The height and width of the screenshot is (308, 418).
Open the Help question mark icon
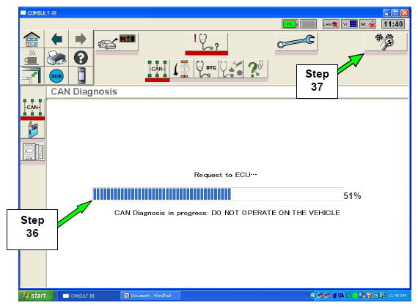coord(81,58)
